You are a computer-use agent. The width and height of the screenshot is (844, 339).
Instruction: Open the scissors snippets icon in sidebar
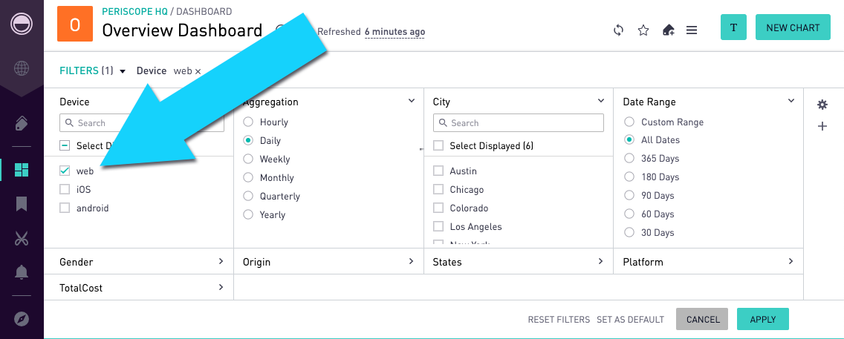click(x=22, y=239)
